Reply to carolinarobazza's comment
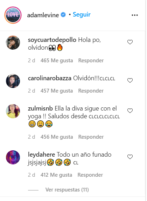147x201 pixels. (x=91, y=91)
